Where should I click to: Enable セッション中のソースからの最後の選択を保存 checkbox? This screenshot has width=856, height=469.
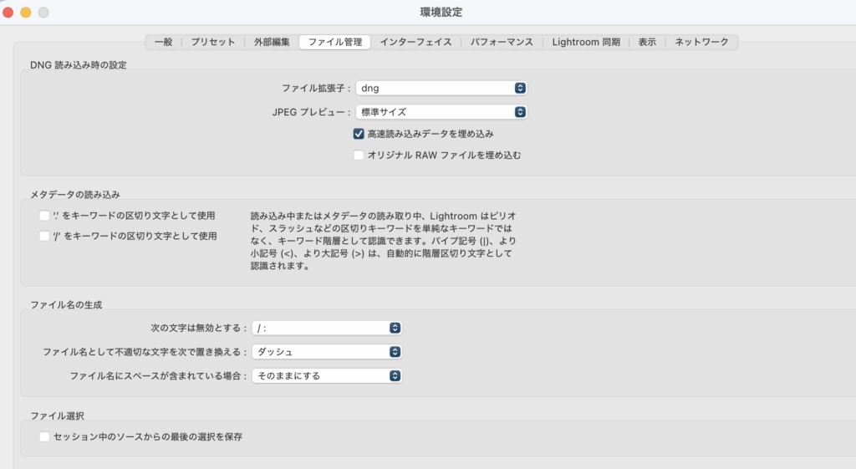[44, 436]
